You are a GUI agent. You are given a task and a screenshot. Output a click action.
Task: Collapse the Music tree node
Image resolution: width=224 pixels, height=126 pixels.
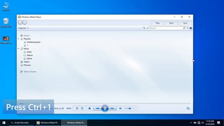tap(19, 49)
